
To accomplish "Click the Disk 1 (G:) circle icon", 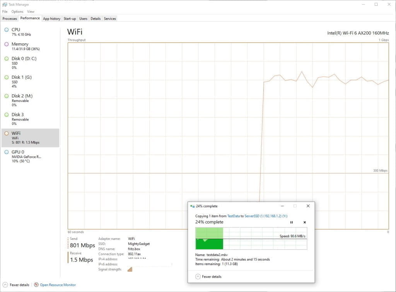I will (x=7, y=77).
